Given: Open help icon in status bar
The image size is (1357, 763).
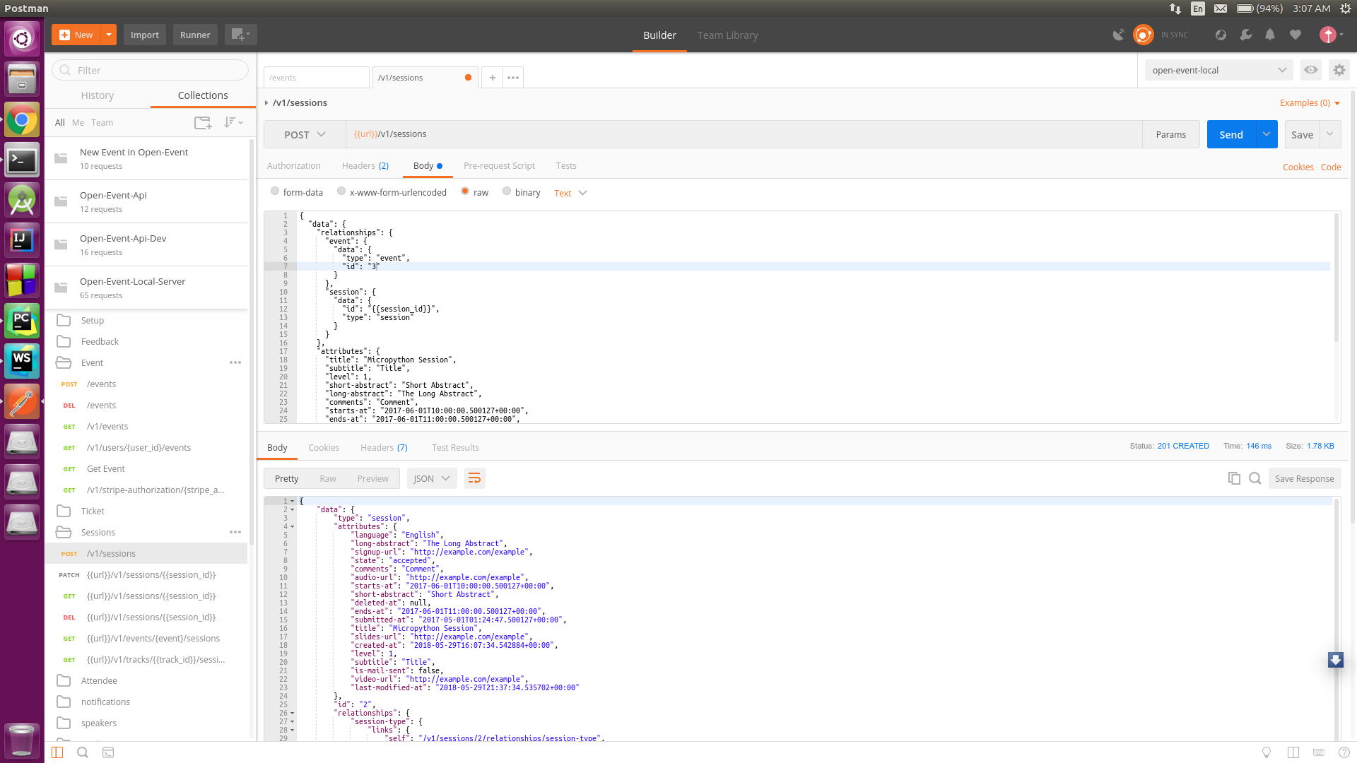Looking at the screenshot, I should [1344, 752].
